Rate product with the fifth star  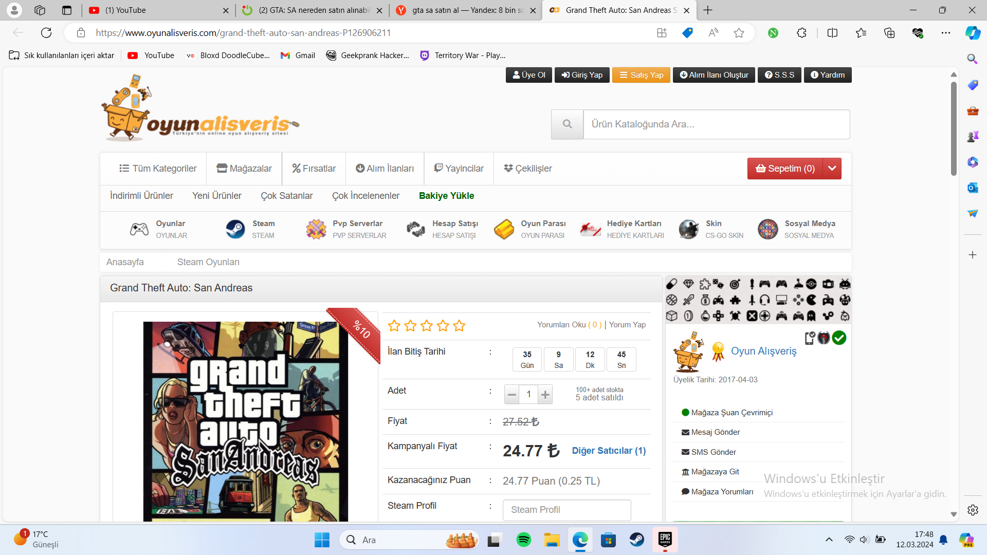pos(459,325)
